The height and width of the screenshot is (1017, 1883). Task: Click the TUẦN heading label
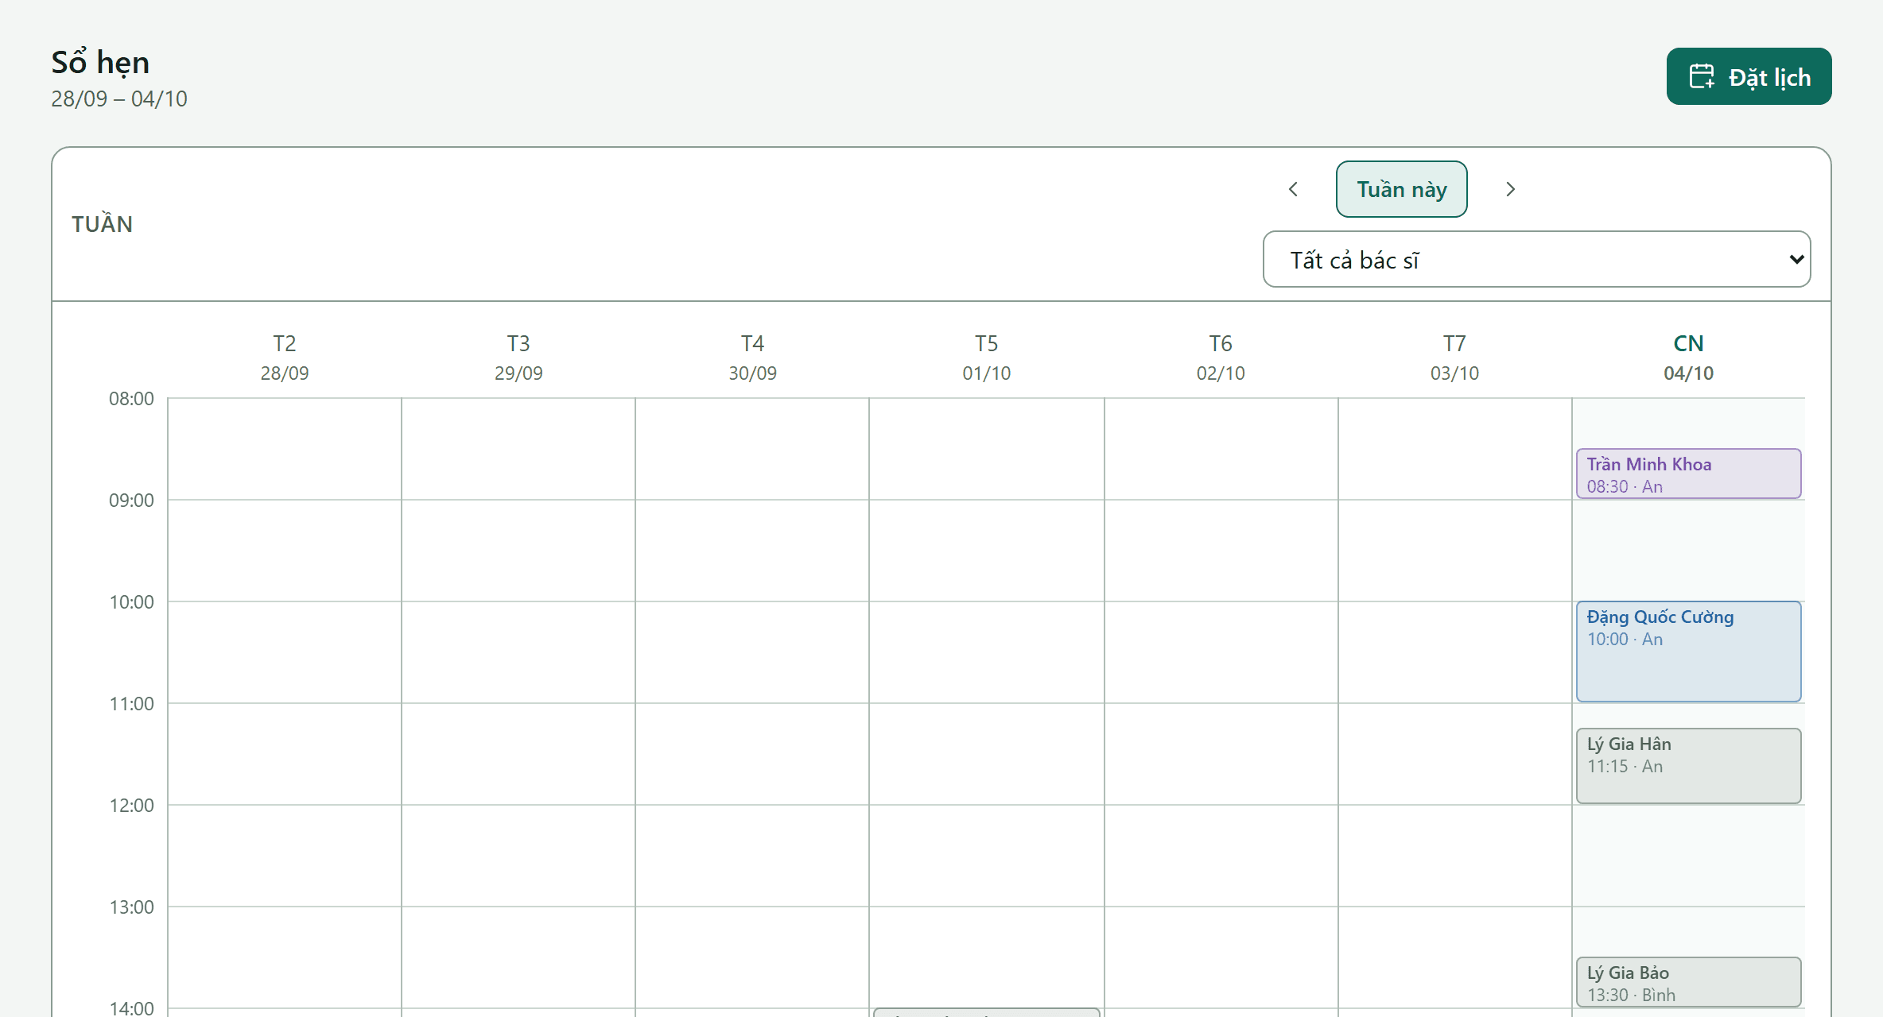[x=102, y=224]
